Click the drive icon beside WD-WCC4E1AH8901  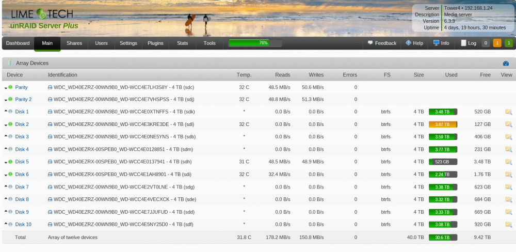pyautogui.click(x=50, y=174)
